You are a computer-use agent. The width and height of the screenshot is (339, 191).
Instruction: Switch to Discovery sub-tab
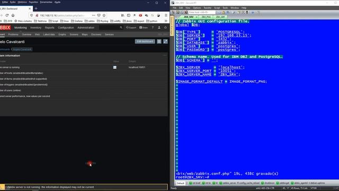(x=96, y=34)
